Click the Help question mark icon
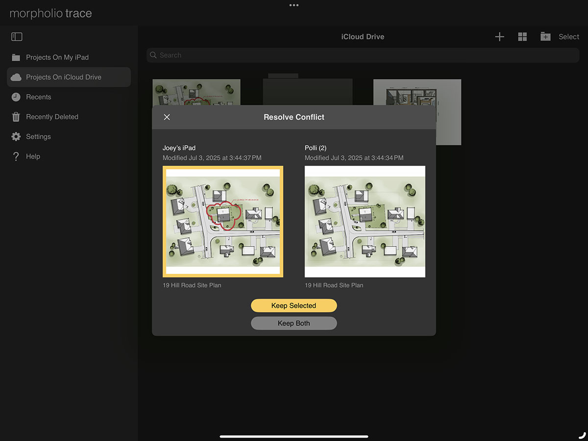Image resolution: width=588 pixels, height=441 pixels. (x=16, y=156)
